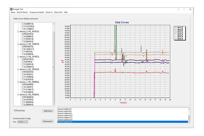
Task: Click the log list scroll-up arrow
Action: 189,109
